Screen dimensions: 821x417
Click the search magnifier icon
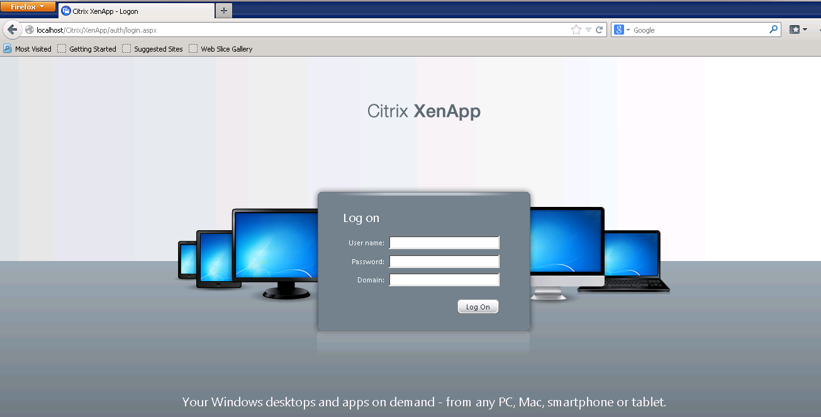pos(774,30)
